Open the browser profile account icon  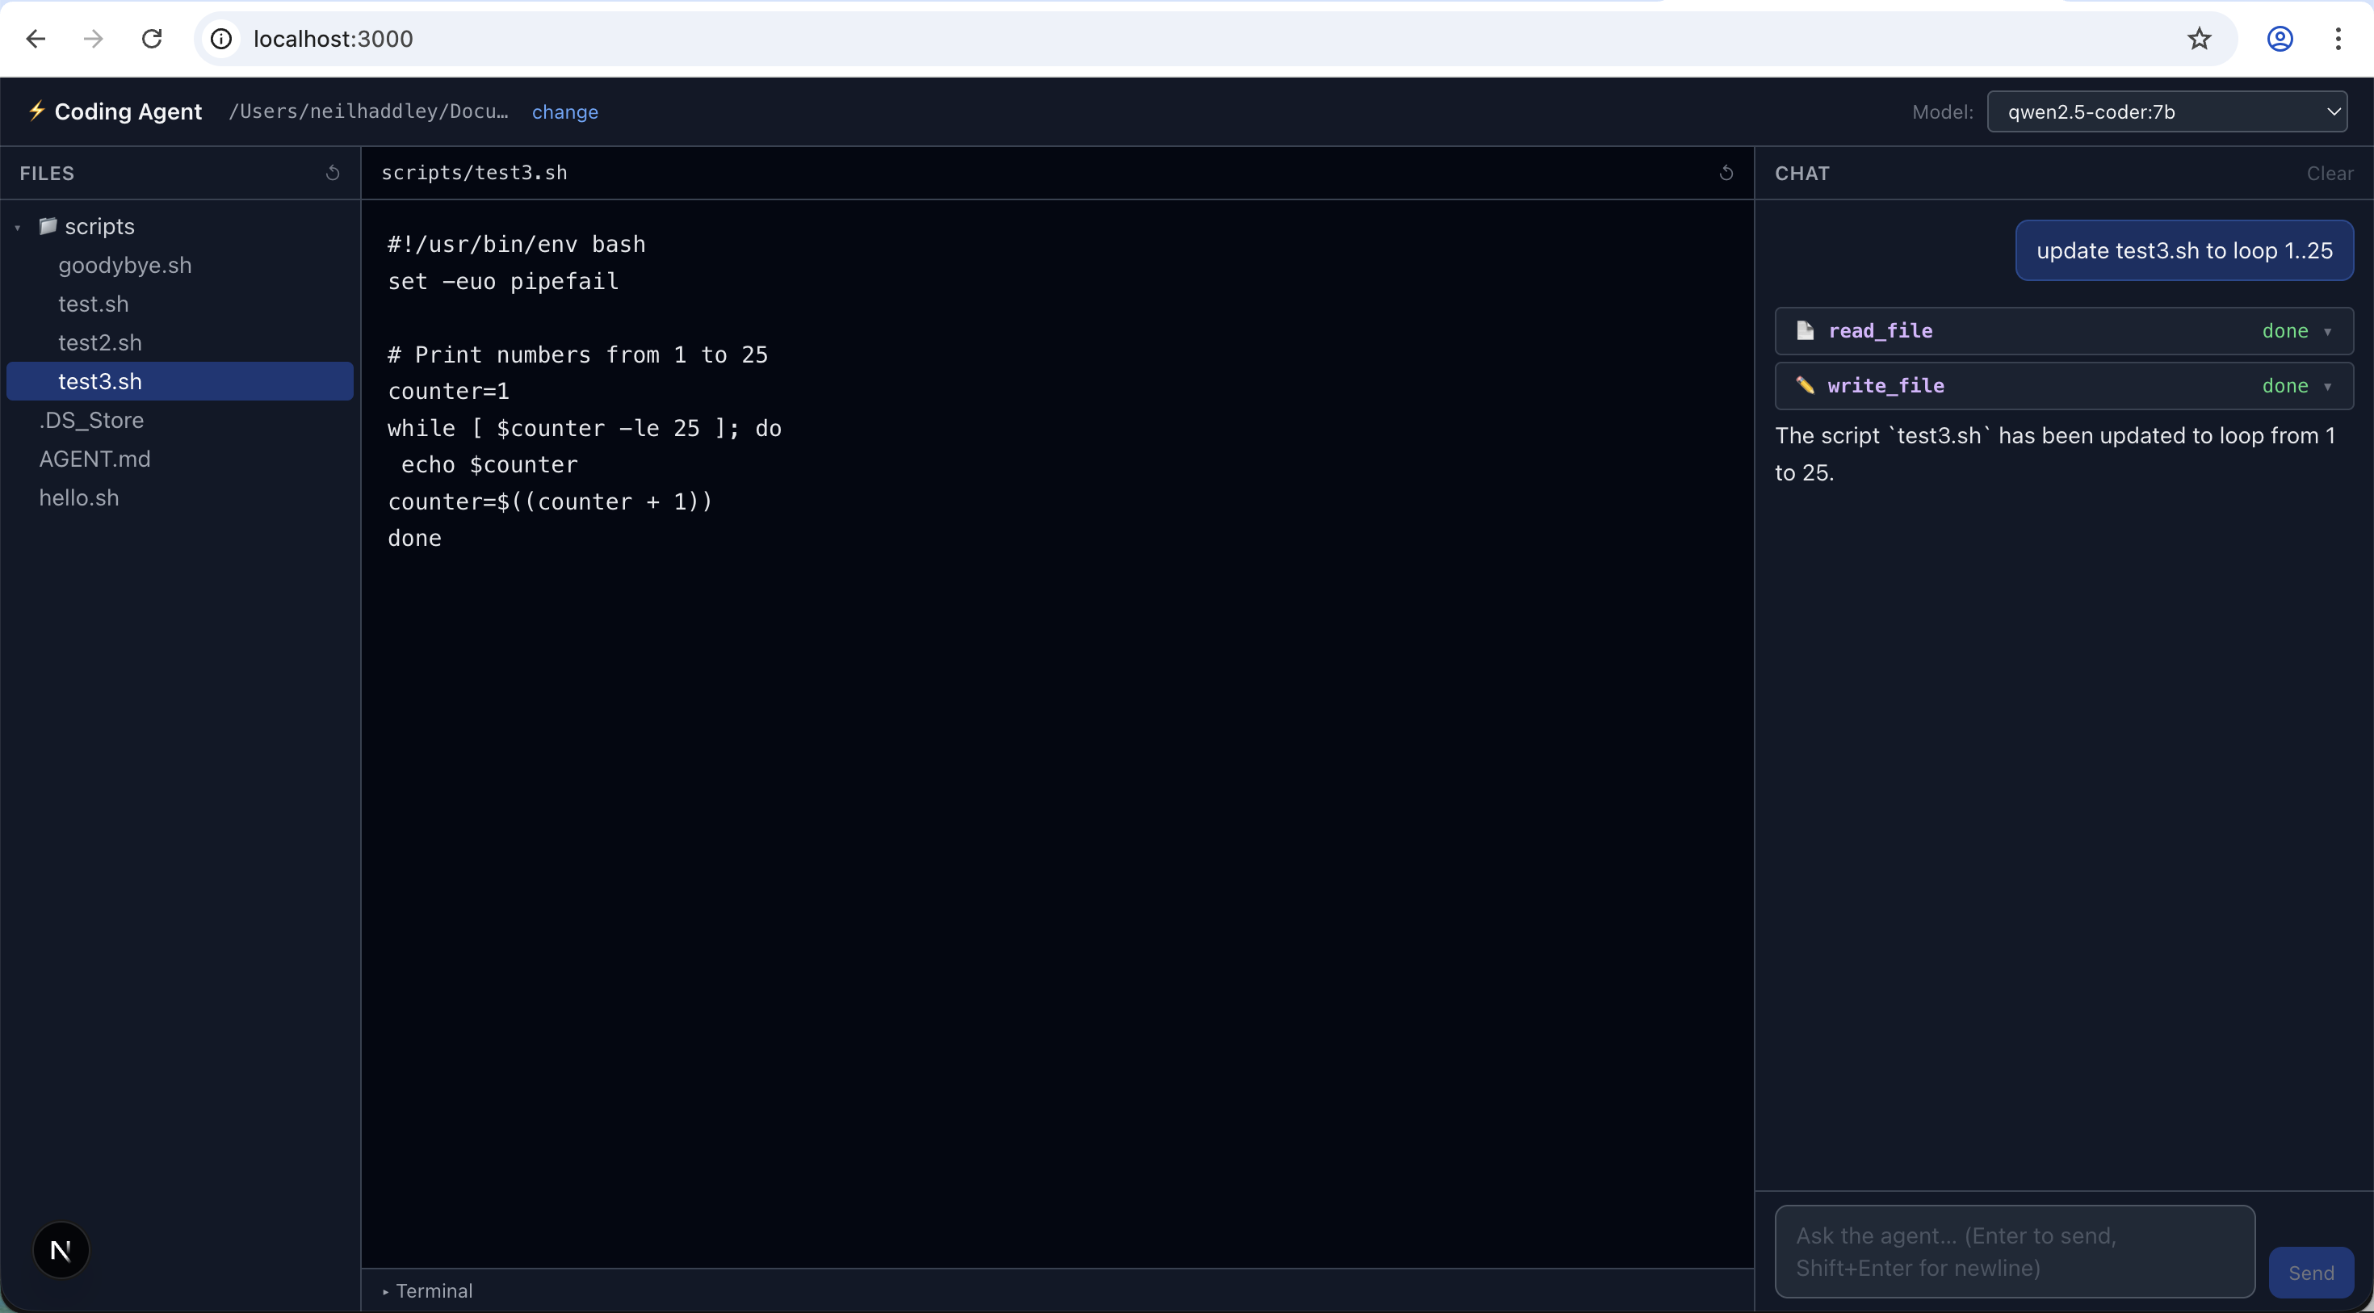2280,39
